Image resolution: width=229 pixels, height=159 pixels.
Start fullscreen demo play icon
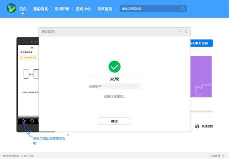24,121
